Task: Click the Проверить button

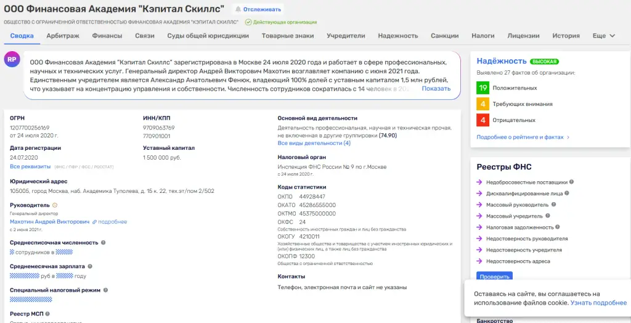Action: (x=494, y=277)
